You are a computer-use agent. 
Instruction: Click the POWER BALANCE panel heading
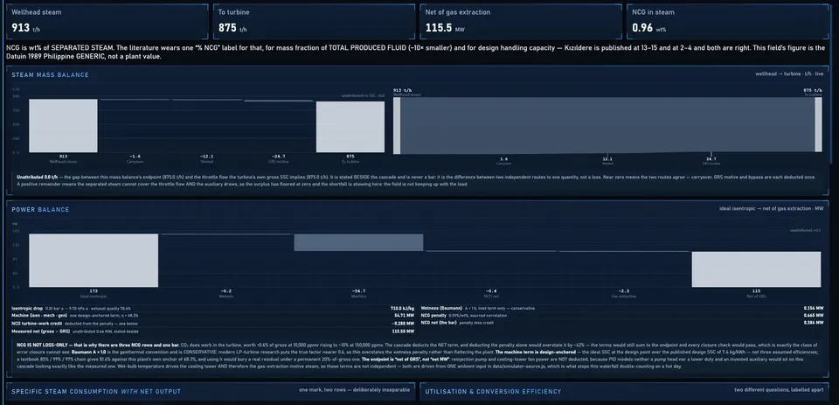pyautogui.click(x=41, y=209)
